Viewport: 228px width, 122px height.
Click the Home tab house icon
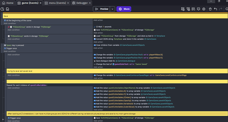coord(4,3)
